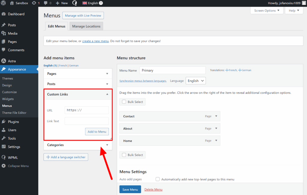The height and width of the screenshot is (195, 307).
Task: Open the Widgets submenu item
Action: (x=8, y=99)
